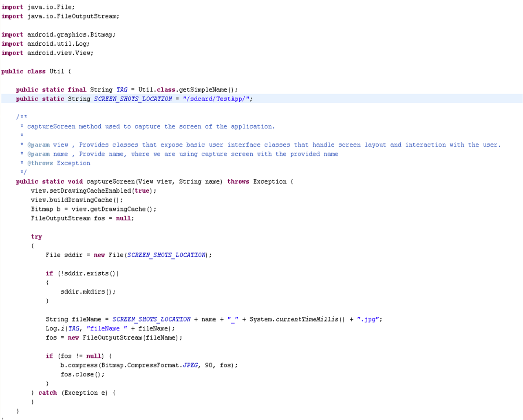Screen dimensions: 523x420
Task: Click 'view.setDrawingCacheEnabled(true);' line
Action: (x=93, y=191)
